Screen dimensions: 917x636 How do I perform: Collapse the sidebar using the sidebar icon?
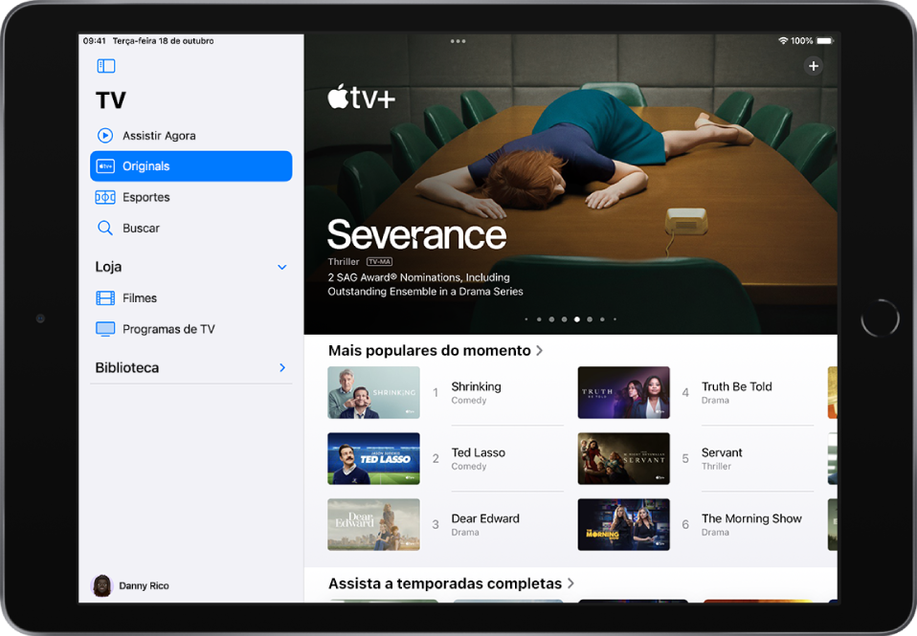click(105, 65)
